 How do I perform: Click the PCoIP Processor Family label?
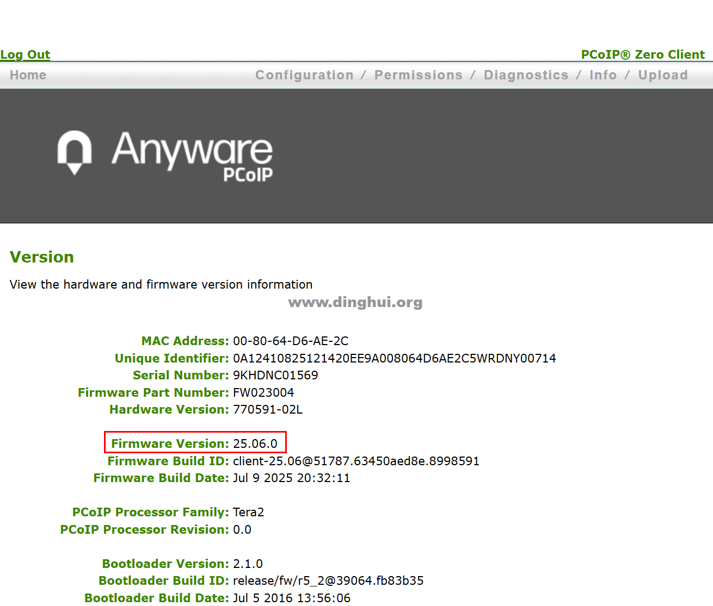pos(151,512)
